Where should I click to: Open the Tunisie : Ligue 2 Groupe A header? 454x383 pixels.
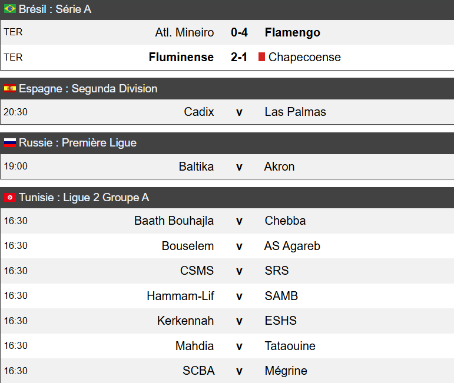(x=84, y=198)
